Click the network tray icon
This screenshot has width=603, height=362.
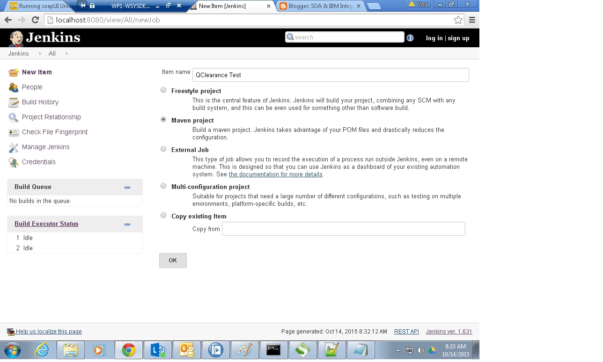[410, 350]
